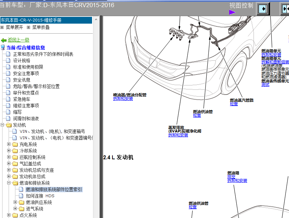Click the 菜单折叠 menu option
The image size is (289, 218).
click(x=41, y=28)
